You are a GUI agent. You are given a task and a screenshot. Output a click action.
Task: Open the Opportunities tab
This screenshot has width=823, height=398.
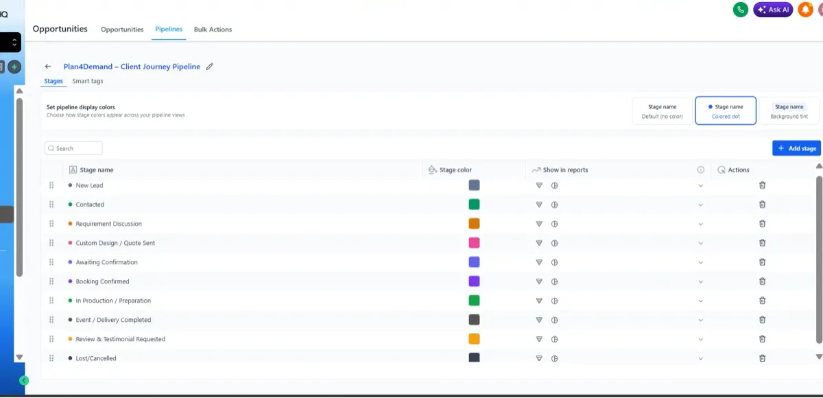tap(122, 30)
